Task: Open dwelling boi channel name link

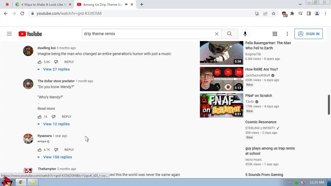Action: 47,48
